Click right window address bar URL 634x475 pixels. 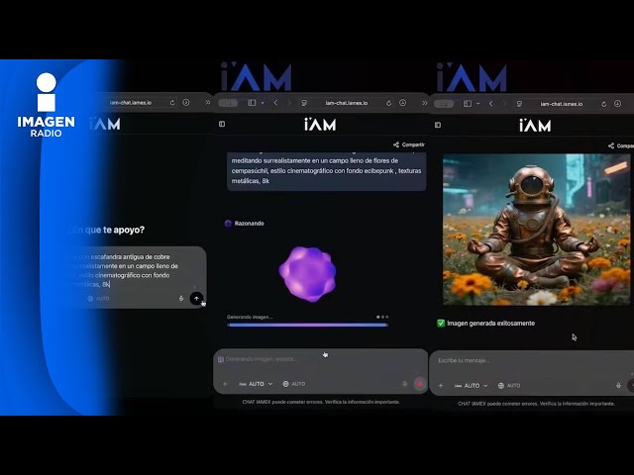pyautogui.click(x=562, y=104)
